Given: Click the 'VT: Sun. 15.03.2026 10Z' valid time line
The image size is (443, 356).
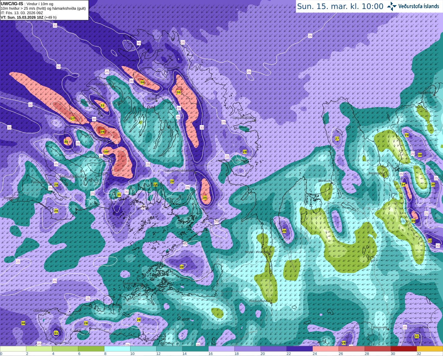Looking at the screenshot, I should coord(28,17).
